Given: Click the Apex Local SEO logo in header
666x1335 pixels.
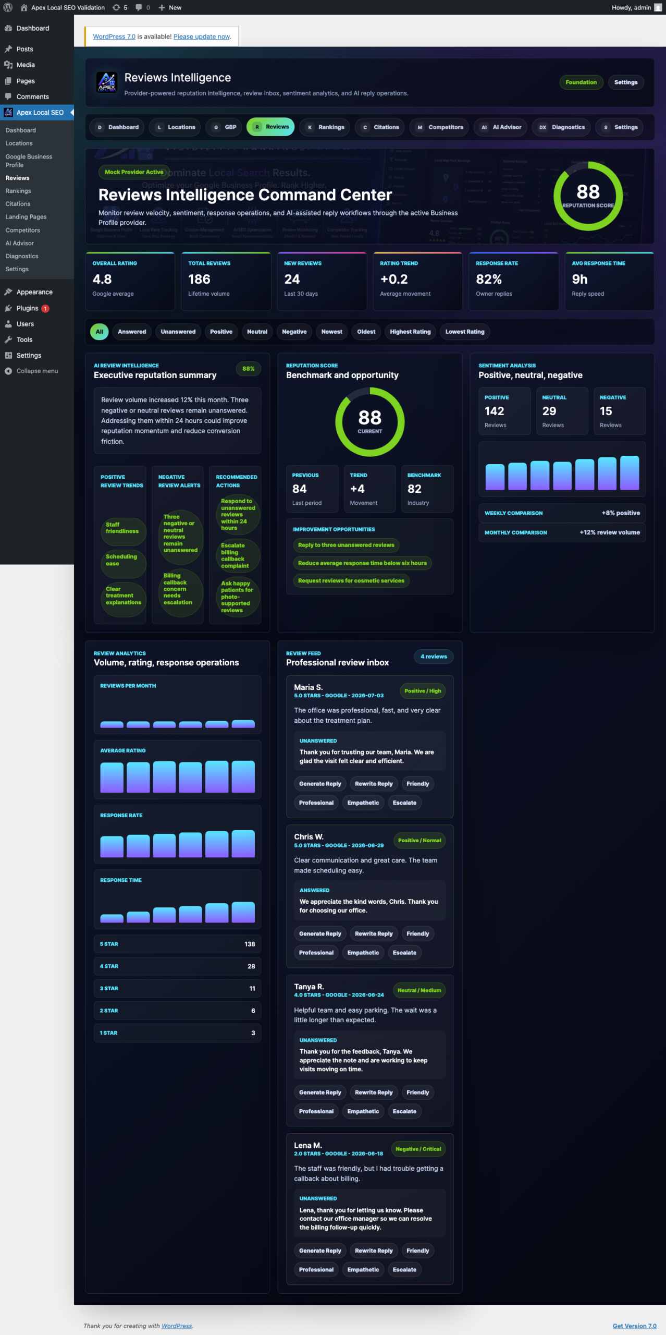Looking at the screenshot, I should 107,82.
